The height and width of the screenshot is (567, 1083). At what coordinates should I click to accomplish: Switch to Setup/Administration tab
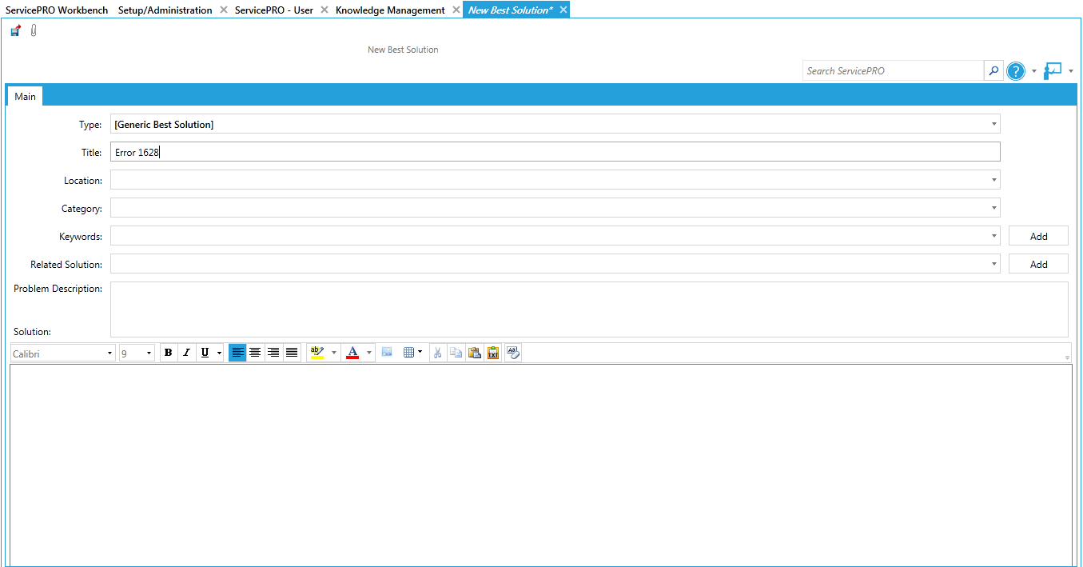(165, 10)
